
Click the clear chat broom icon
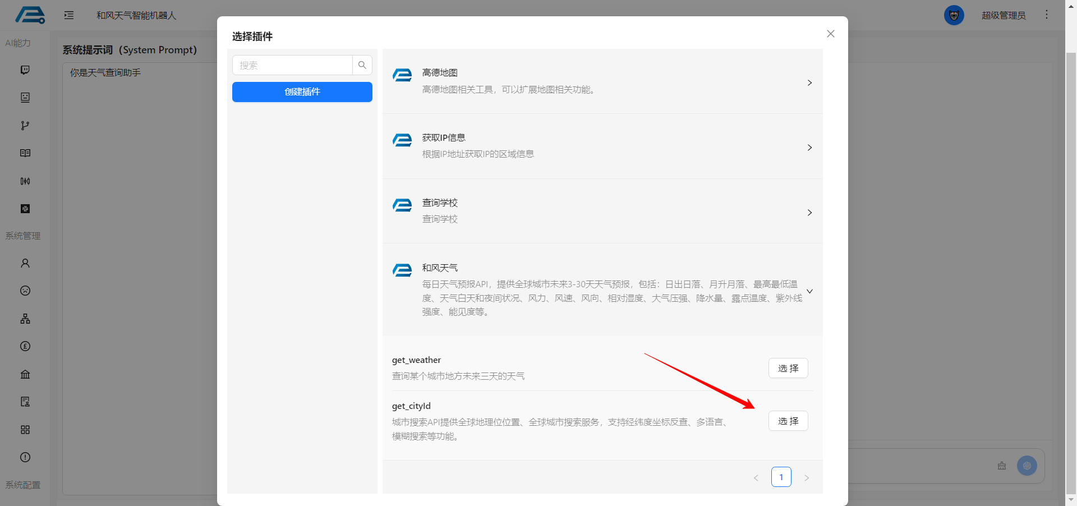click(1002, 466)
